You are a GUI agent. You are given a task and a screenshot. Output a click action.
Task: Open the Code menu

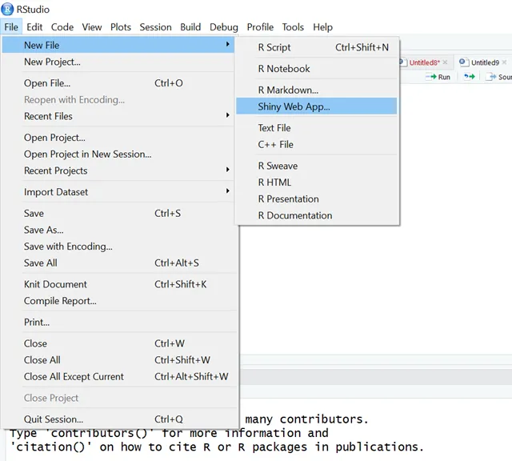coord(62,27)
